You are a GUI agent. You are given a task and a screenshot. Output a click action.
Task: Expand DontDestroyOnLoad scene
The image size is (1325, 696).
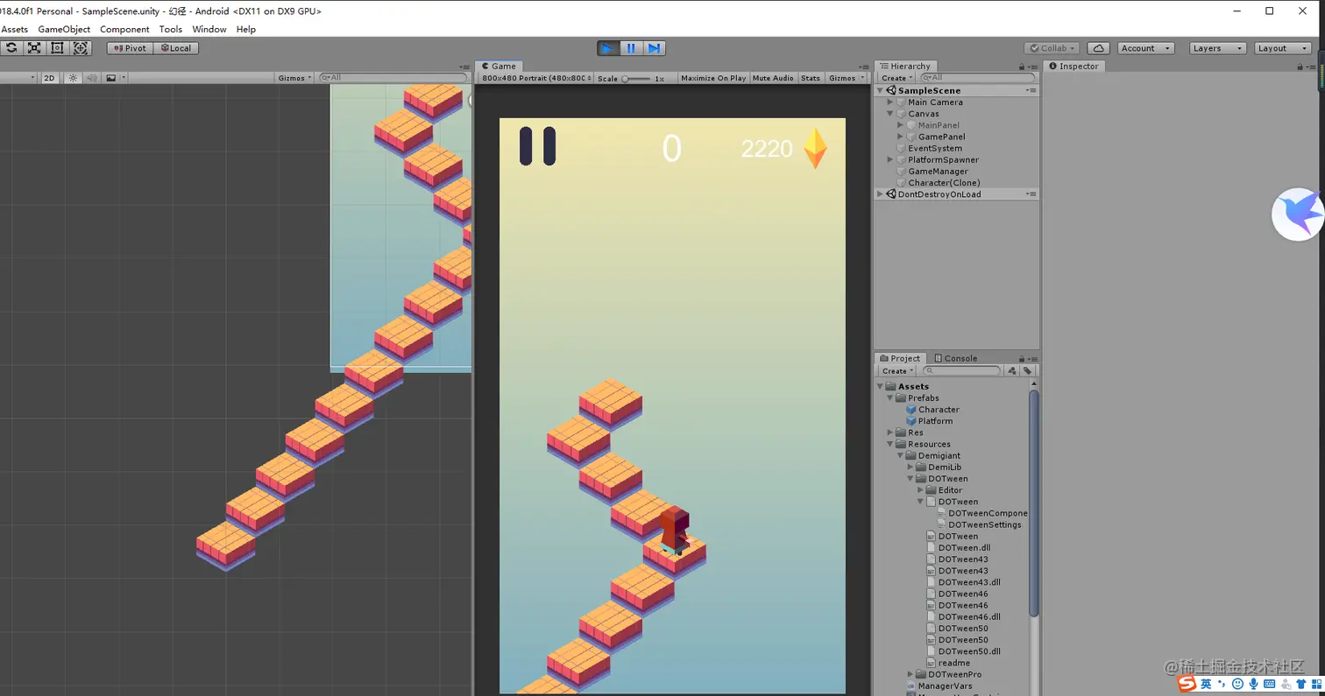click(x=881, y=194)
